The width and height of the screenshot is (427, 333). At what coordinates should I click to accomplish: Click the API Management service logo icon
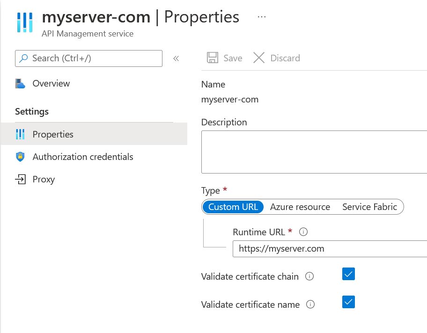click(25, 22)
